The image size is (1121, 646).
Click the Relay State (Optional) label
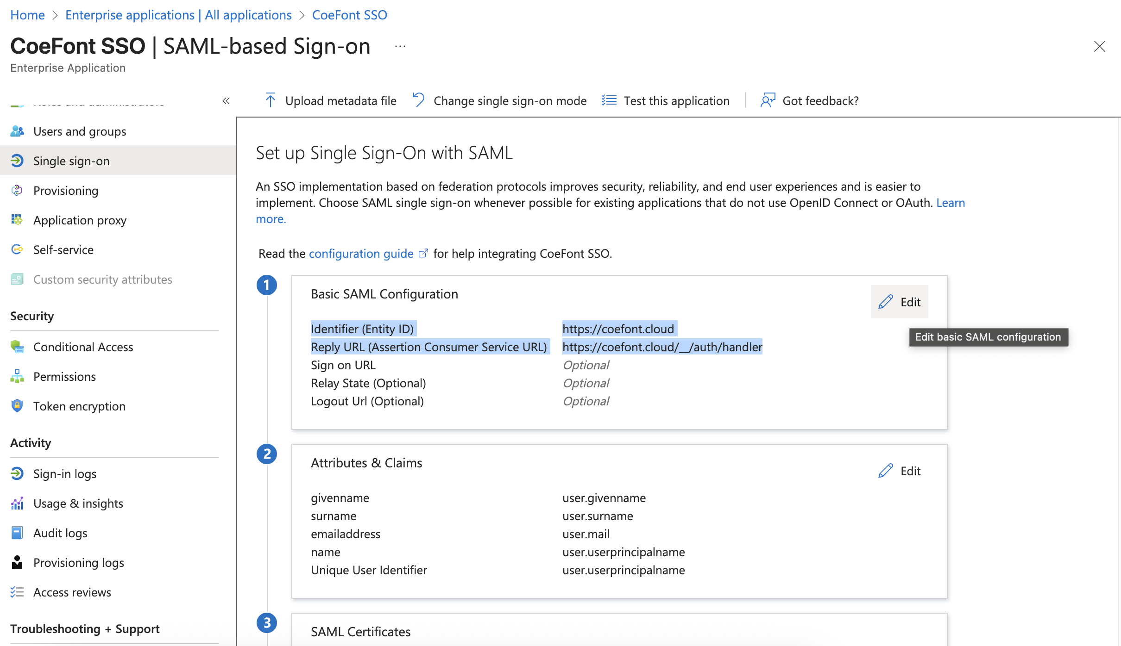(368, 383)
